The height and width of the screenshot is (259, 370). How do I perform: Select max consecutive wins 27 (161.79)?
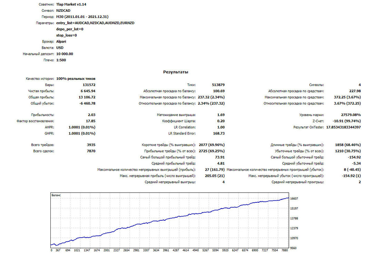pyautogui.click(x=215, y=170)
